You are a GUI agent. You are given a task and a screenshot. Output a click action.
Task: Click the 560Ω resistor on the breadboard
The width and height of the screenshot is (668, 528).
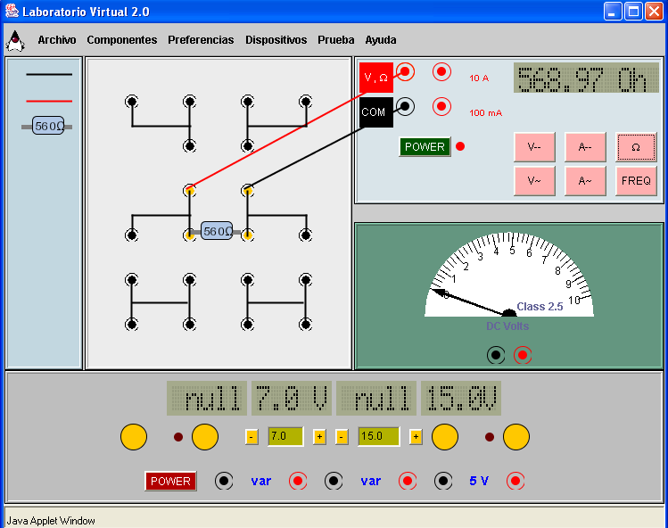217,231
